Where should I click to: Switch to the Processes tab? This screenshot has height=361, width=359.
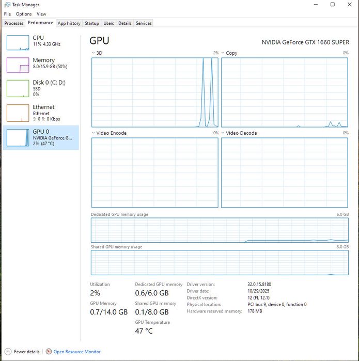click(14, 23)
